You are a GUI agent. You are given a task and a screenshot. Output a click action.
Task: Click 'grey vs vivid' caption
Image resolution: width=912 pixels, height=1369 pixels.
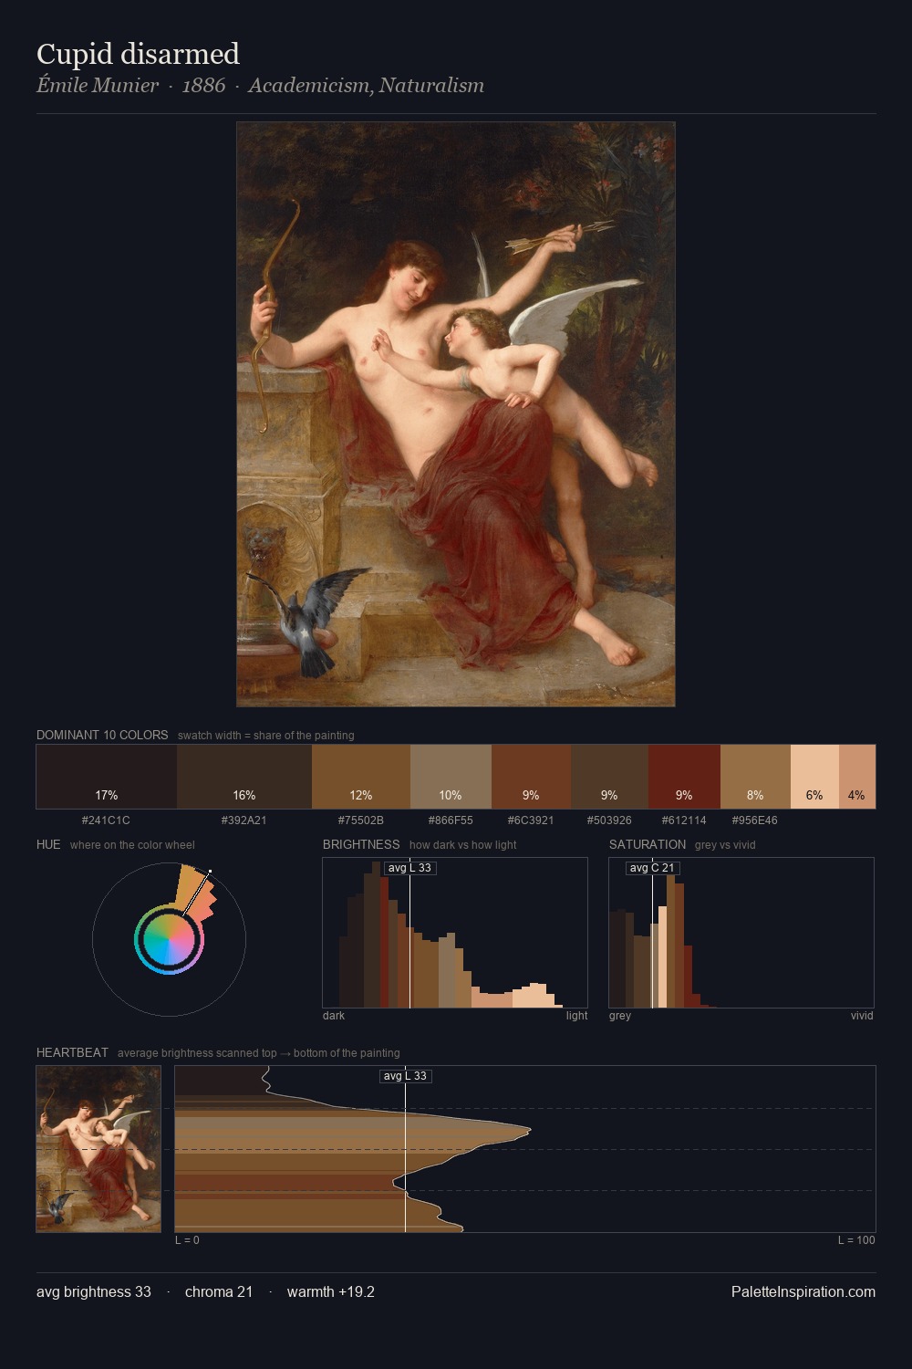[x=725, y=845]
